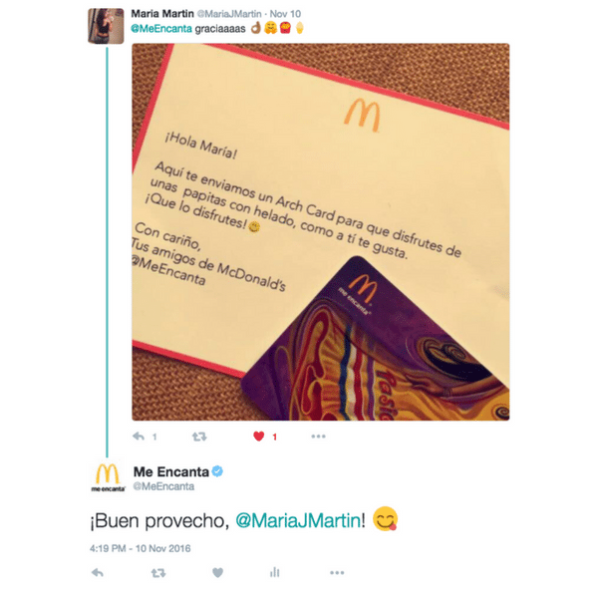Click the blue verified badge
This screenshot has height=598, width=598.
tap(217, 471)
